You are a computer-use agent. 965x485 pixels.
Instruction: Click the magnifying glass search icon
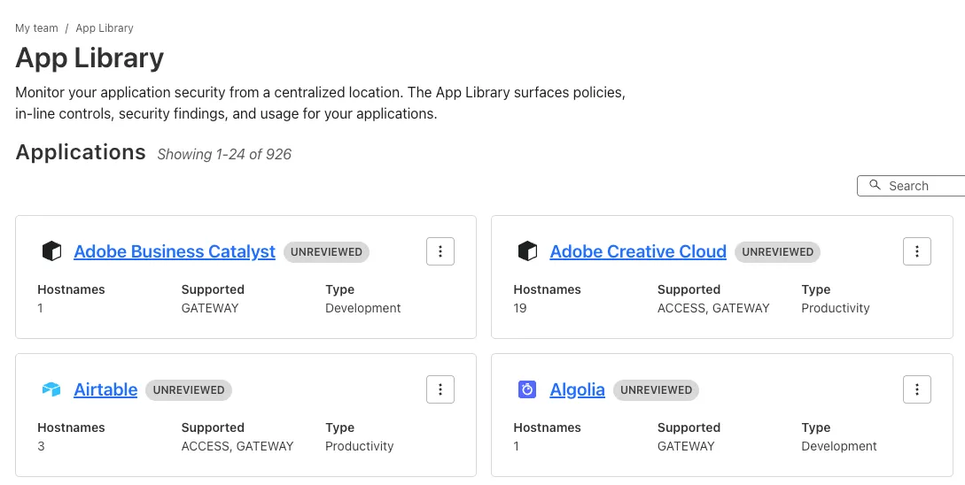point(876,186)
